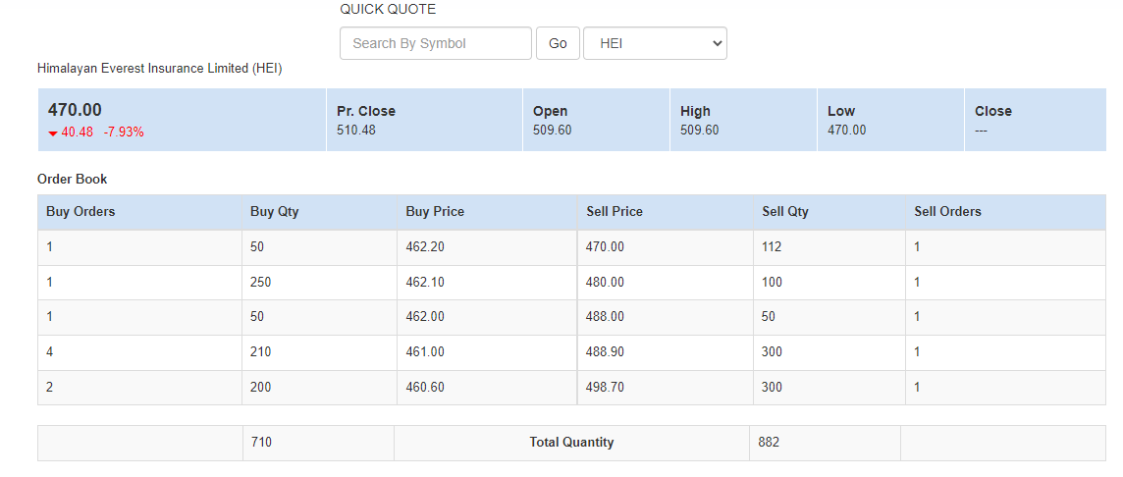The image size is (1123, 477).
Task: Click the 488.90 sell price cell
Action: coord(605,352)
